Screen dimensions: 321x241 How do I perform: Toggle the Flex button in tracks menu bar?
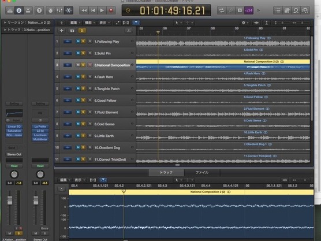click(x=126, y=23)
